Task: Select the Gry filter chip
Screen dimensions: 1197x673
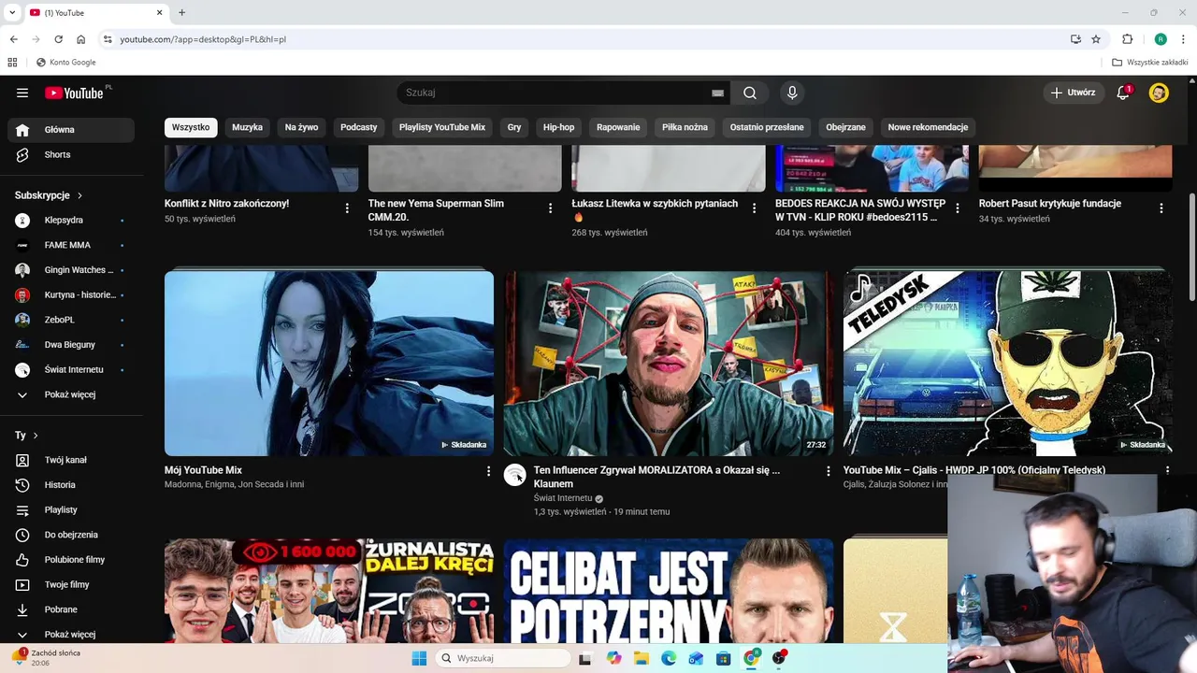Action: (x=514, y=127)
